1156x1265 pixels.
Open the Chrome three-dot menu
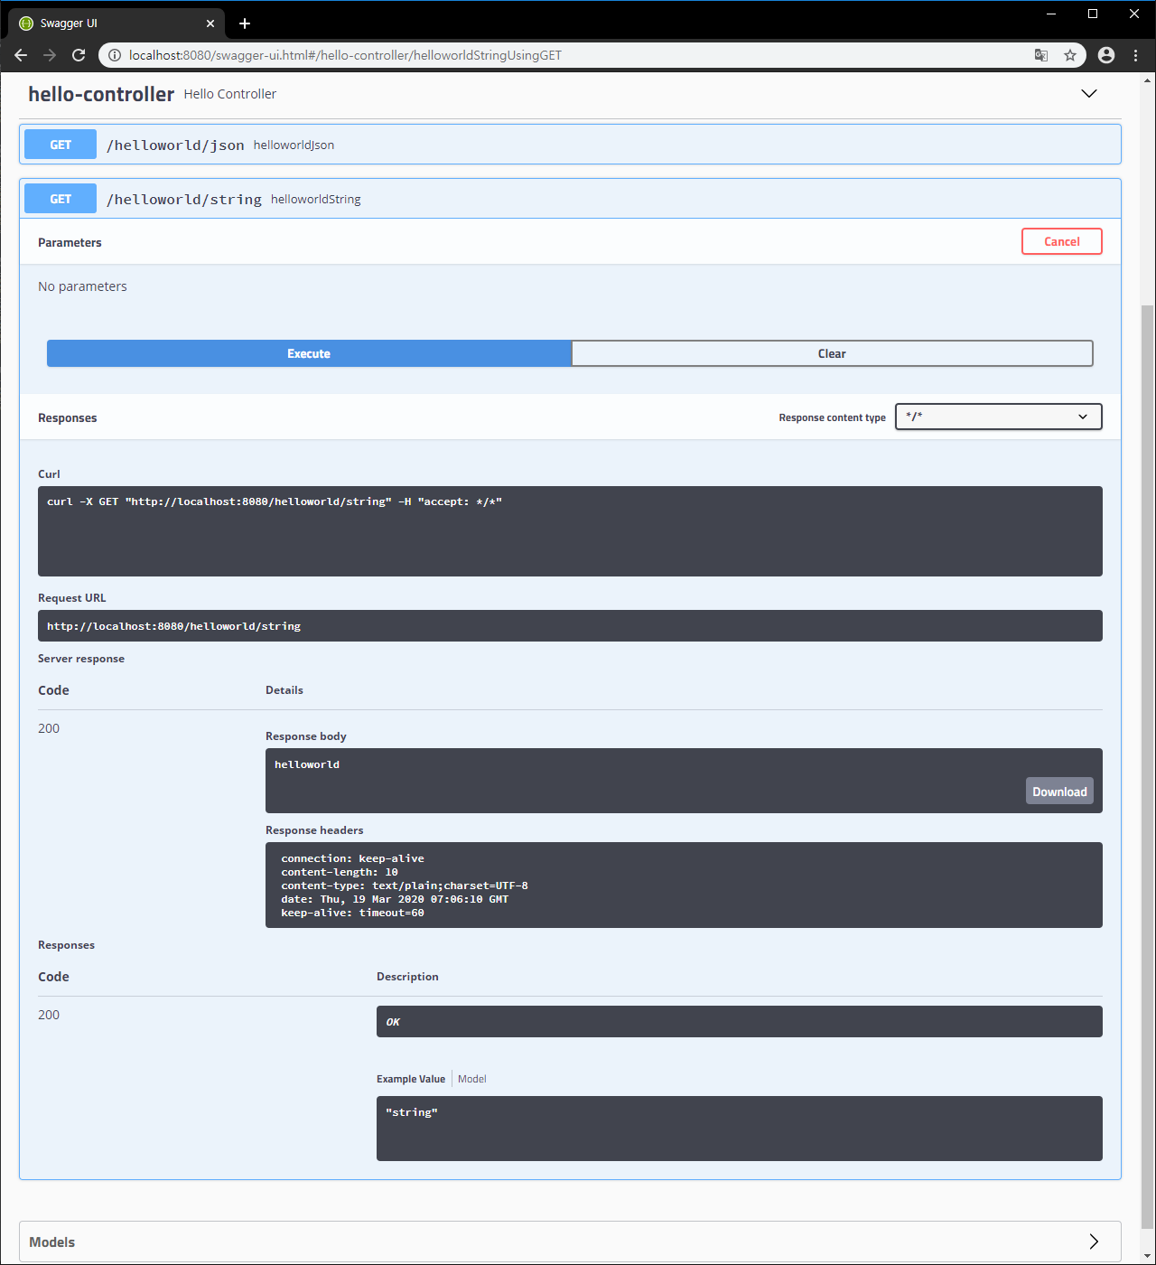tap(1136, 55)
